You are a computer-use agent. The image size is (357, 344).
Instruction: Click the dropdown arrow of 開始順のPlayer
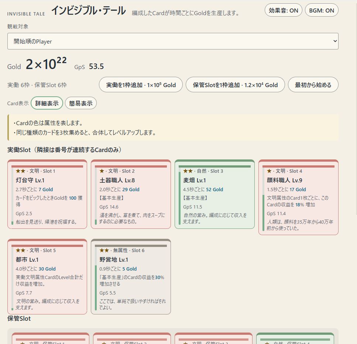click(x=335, y=41)
